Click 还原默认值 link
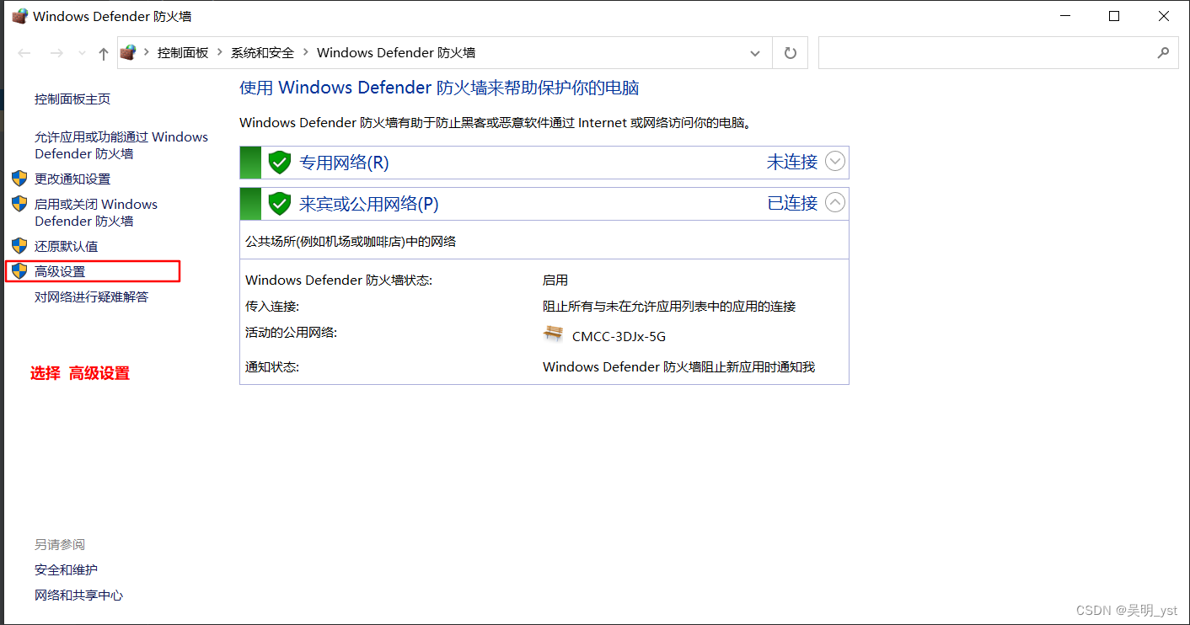The height and width of the screenshot is (625, 1190). (66, 247)
